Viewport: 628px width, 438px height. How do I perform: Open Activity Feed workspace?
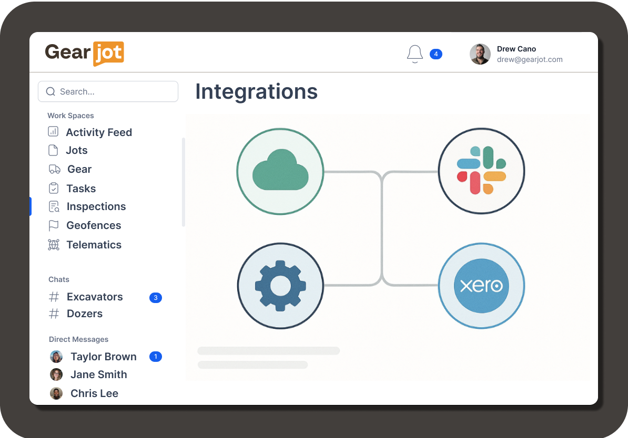(x=99, y=132)
